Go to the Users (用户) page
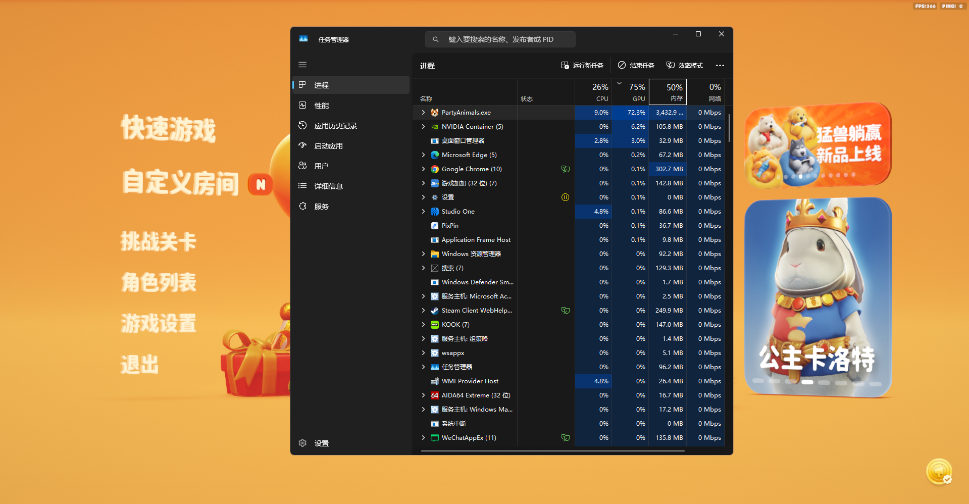The width and height of the screenshot is (969, 504). point(321,166)
